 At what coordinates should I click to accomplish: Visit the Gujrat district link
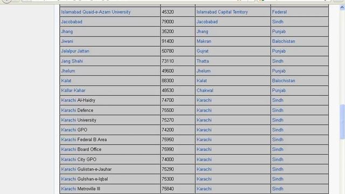[x=203, y=51]
